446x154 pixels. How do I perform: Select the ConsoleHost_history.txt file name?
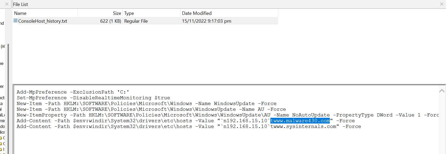click(43, 21)
